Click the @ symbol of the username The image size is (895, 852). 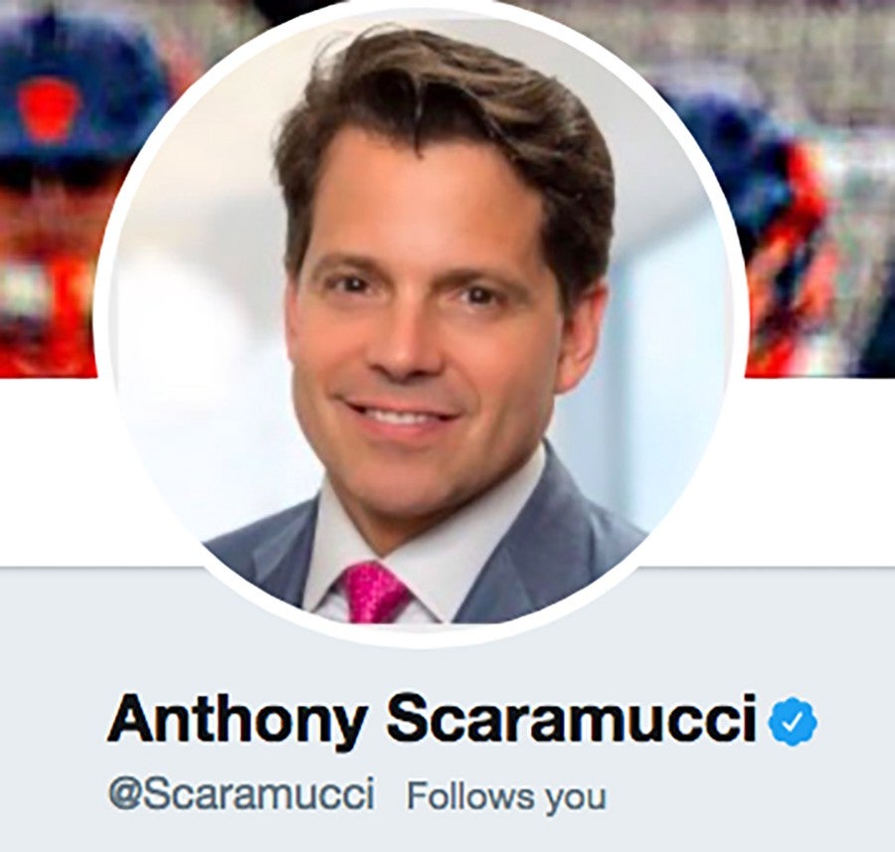124,793
